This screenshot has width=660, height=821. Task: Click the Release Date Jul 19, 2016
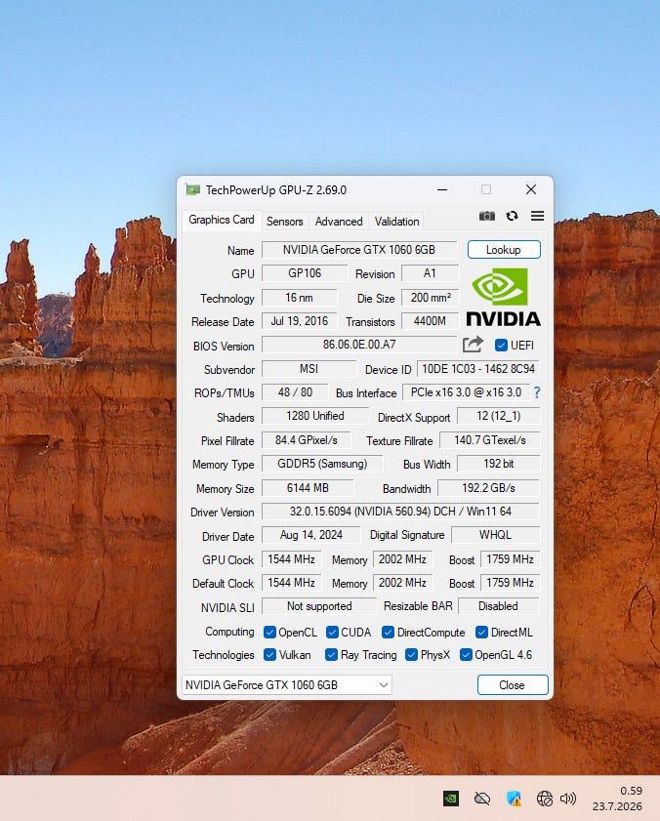299,321
